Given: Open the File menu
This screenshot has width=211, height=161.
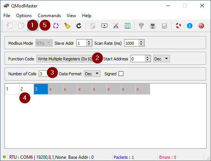Looking at the screenshot, I should (x=7, y=16).
